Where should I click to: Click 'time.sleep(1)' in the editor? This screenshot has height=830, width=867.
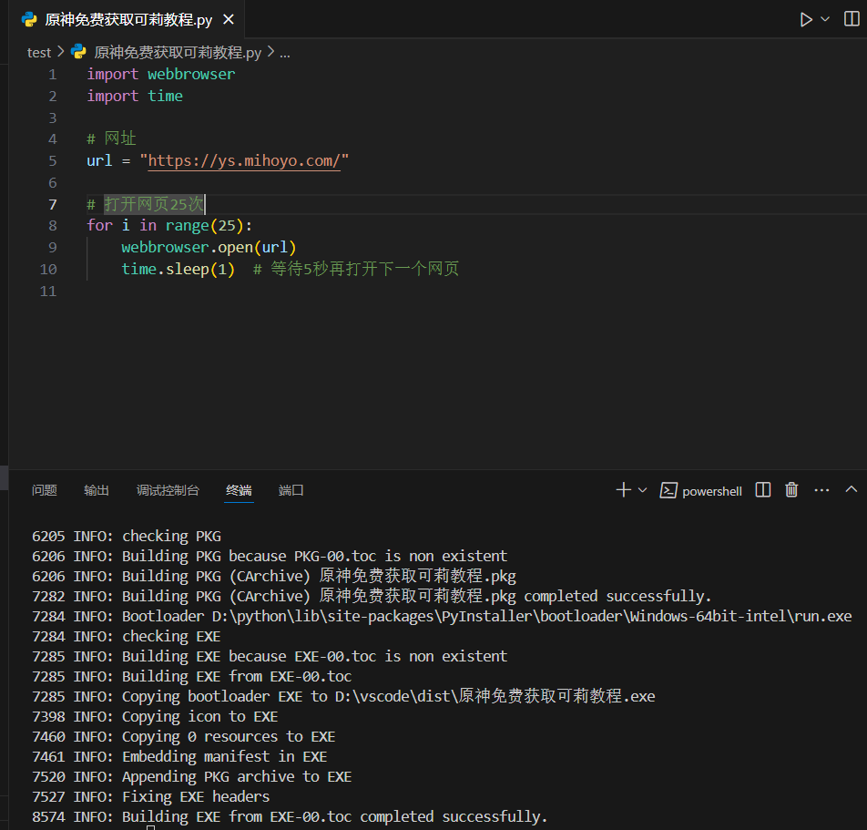(x=178, y=270)
